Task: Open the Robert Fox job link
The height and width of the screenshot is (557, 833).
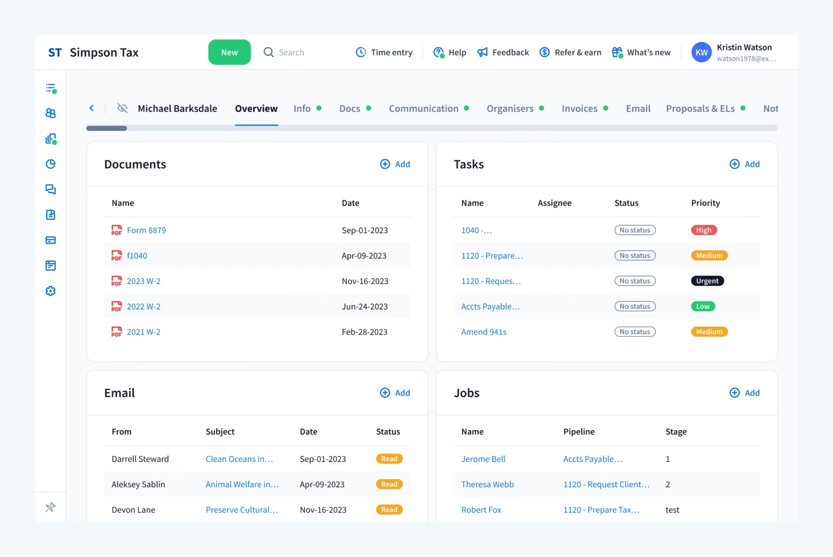Action: tap(481, 510)
